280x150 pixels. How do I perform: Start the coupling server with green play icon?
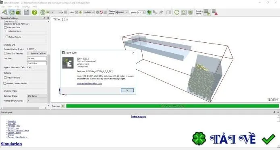coord(207,12)
